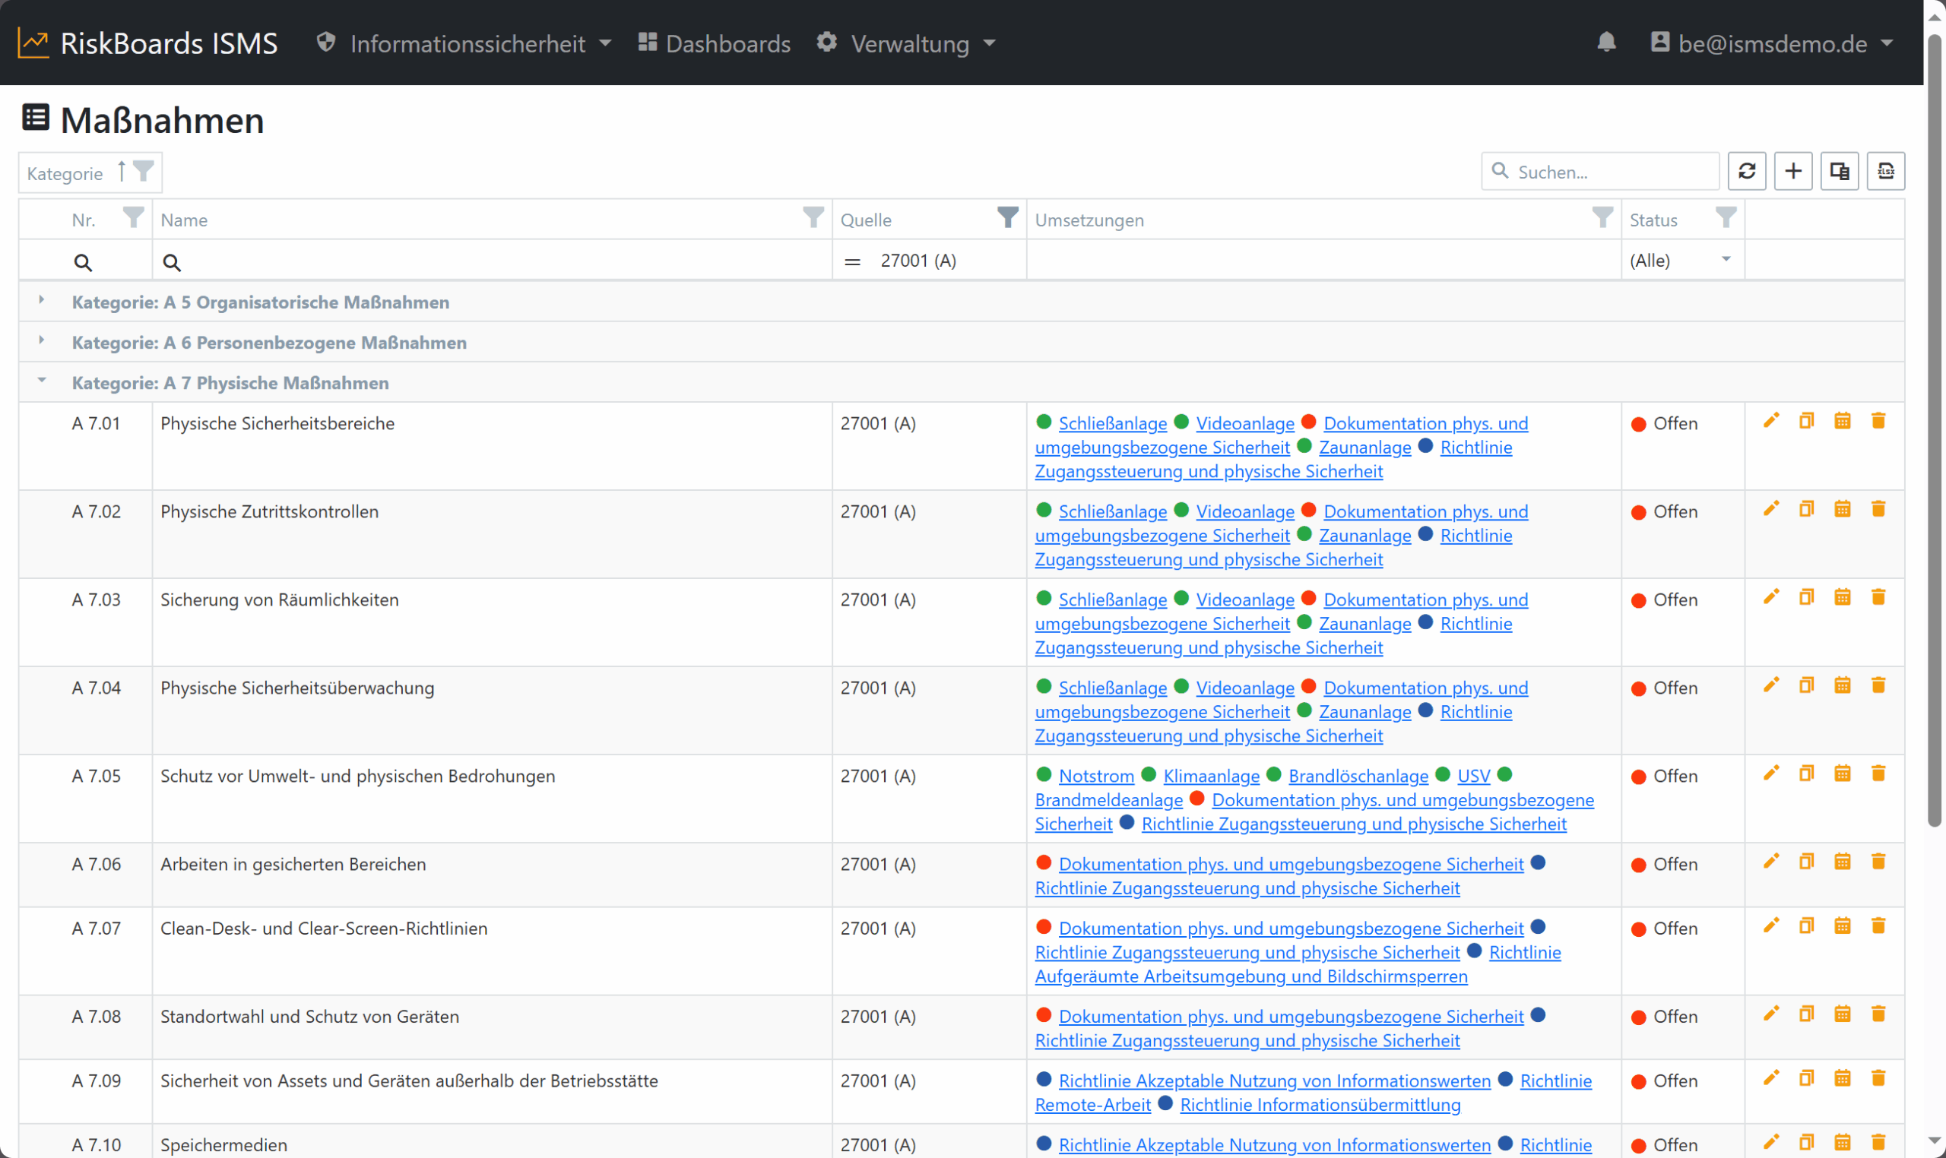1946x1158 pixels.
Task: Open the column chooser icon
Action: tap(1839, 171)
